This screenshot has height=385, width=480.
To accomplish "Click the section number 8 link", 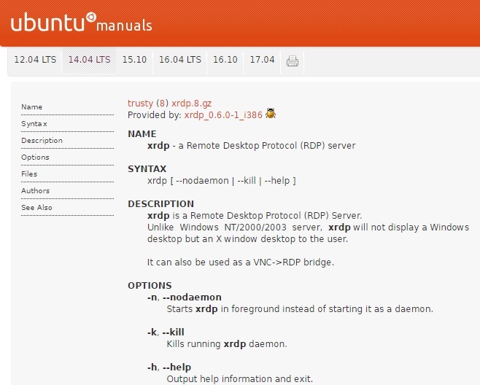I will [x=162, y=104].
